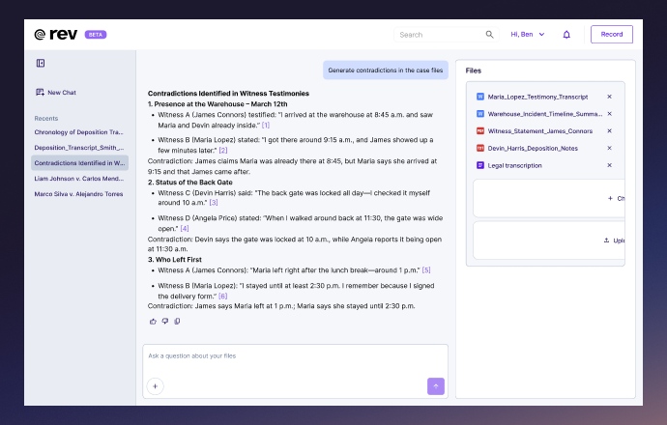Viewport: 667px width, 425px height.
Task: Click the Record button
Action: coord(611,35)
